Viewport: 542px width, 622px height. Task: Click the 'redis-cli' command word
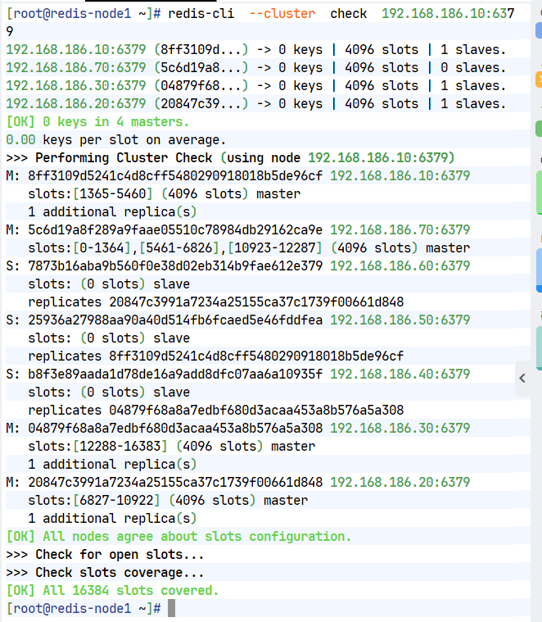[201, 13]
